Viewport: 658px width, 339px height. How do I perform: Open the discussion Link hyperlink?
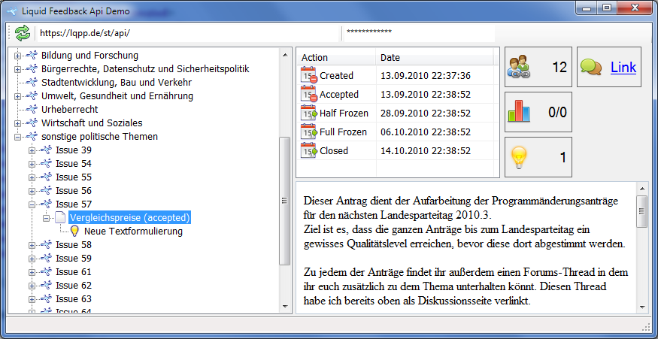[x=623, y=68]
